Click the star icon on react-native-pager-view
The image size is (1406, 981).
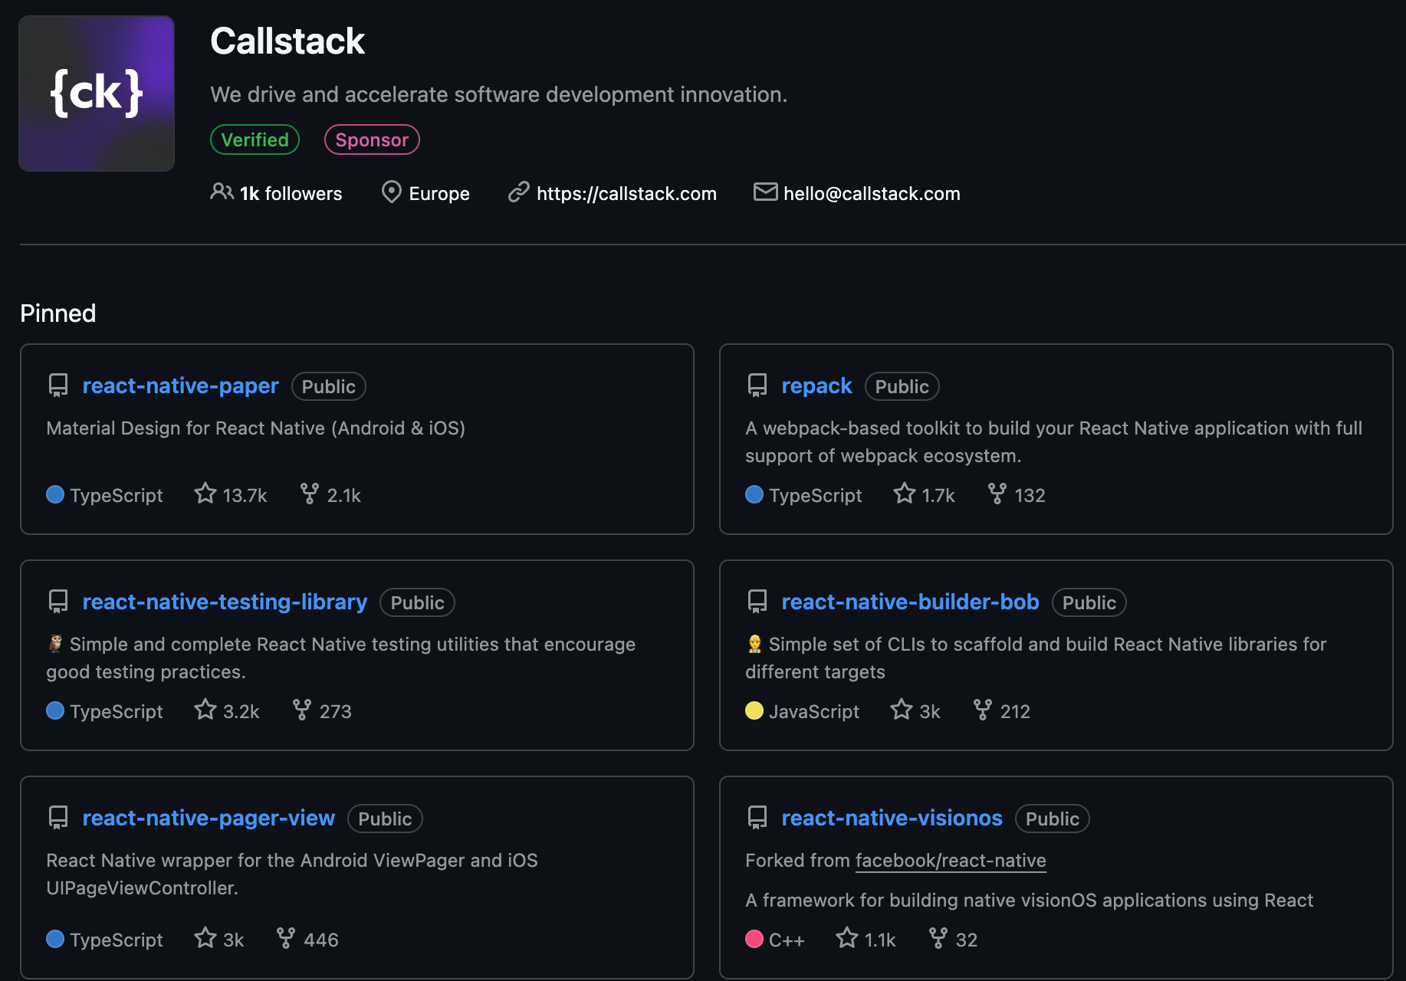click(205, 937)
